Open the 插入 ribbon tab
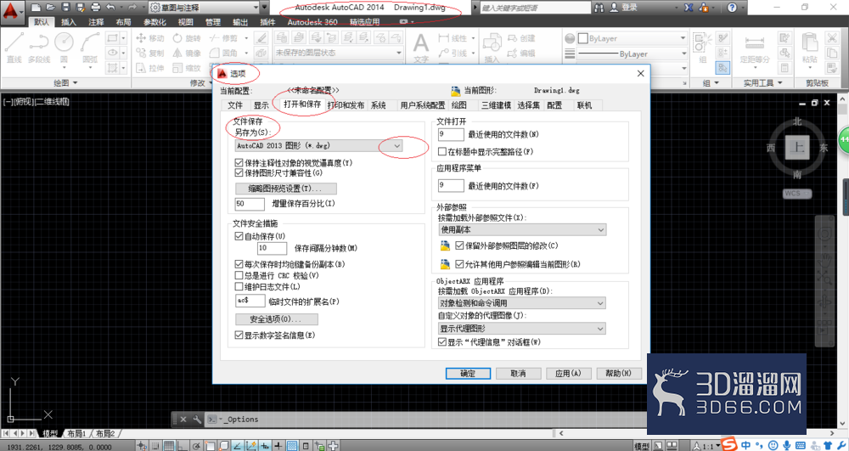Image resolution: width=849 pixels, height=451 pixels. click(68, 21)
